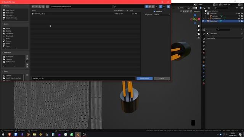This screenshot has width=244, height=137.
Task: Open Windows Start menu
Action: [3, 134]
